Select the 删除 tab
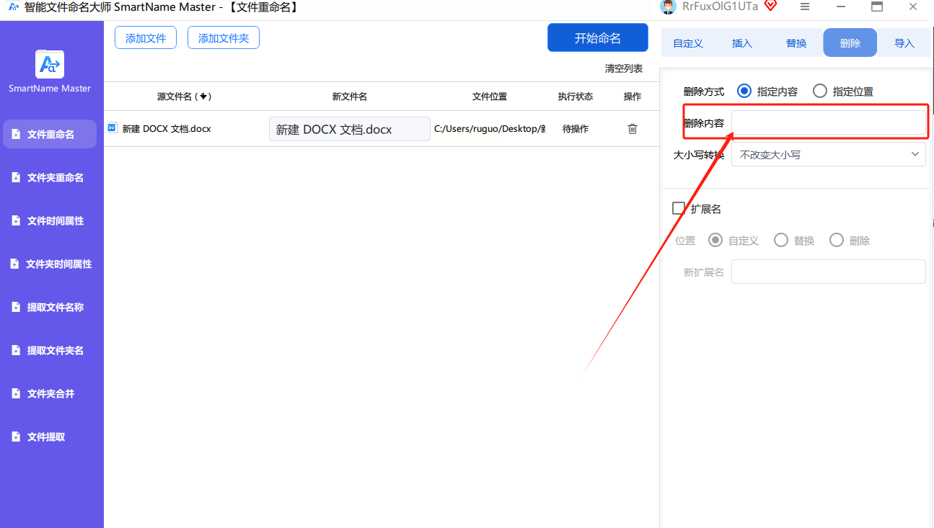This screenshot has width=934, height=528. (850, 42)
